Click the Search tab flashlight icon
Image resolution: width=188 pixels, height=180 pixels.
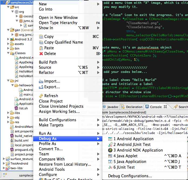[x=175, y=107]
